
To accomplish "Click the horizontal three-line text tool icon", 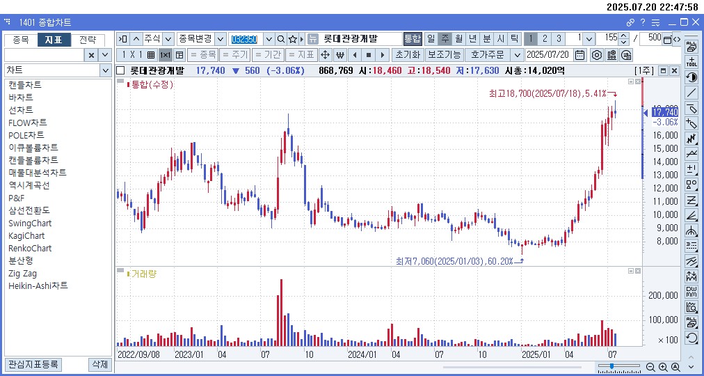I will click(691, 245).
